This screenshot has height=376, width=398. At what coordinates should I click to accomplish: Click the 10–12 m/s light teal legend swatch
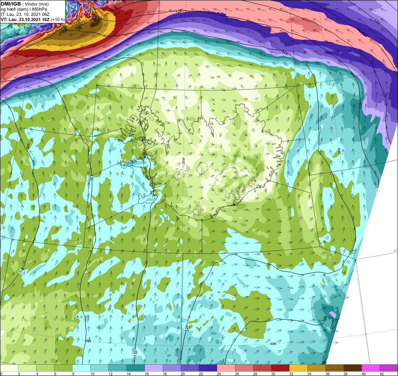[x=99, y=368]
